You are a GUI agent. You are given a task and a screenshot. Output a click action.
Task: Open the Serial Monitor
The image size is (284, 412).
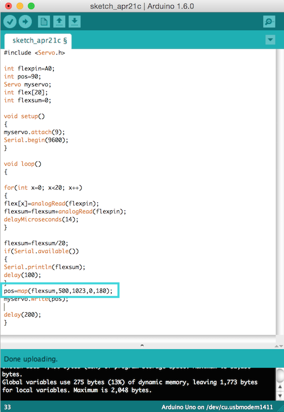269,22
